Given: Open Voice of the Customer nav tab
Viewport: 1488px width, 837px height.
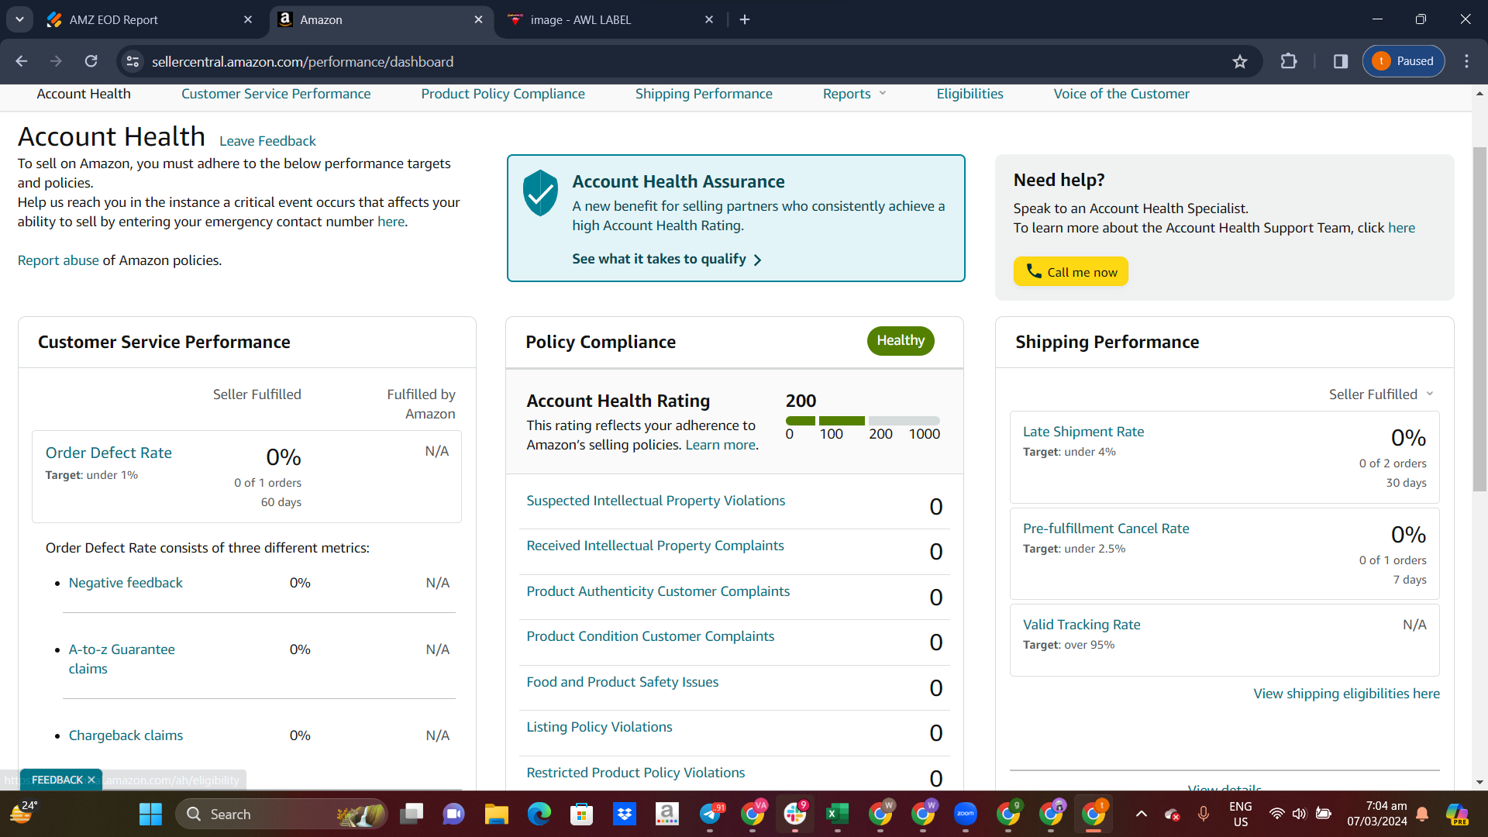Looking at the screenshot, I should point(1121,94).
